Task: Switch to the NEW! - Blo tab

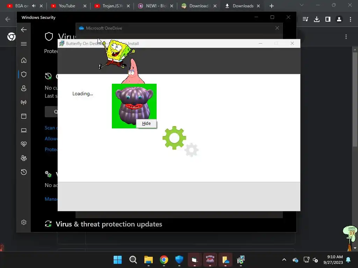Action: click(x=156, y=6)
